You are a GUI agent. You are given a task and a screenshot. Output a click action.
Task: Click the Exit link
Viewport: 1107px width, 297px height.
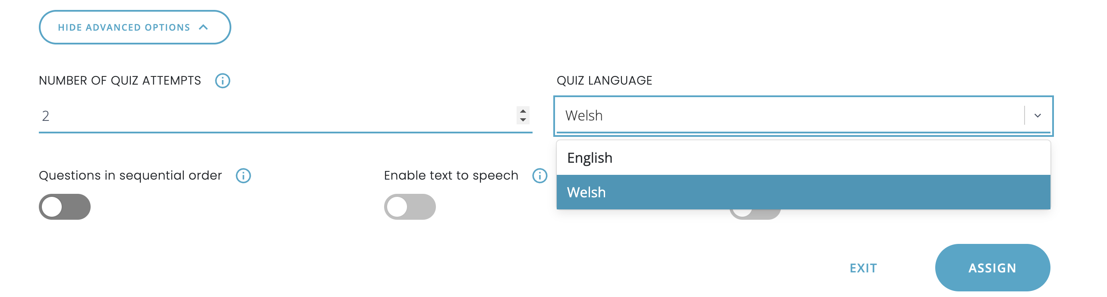[863, 268]
